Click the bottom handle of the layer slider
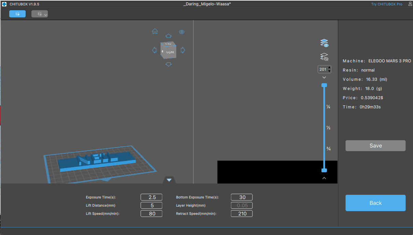 point(324,170)
